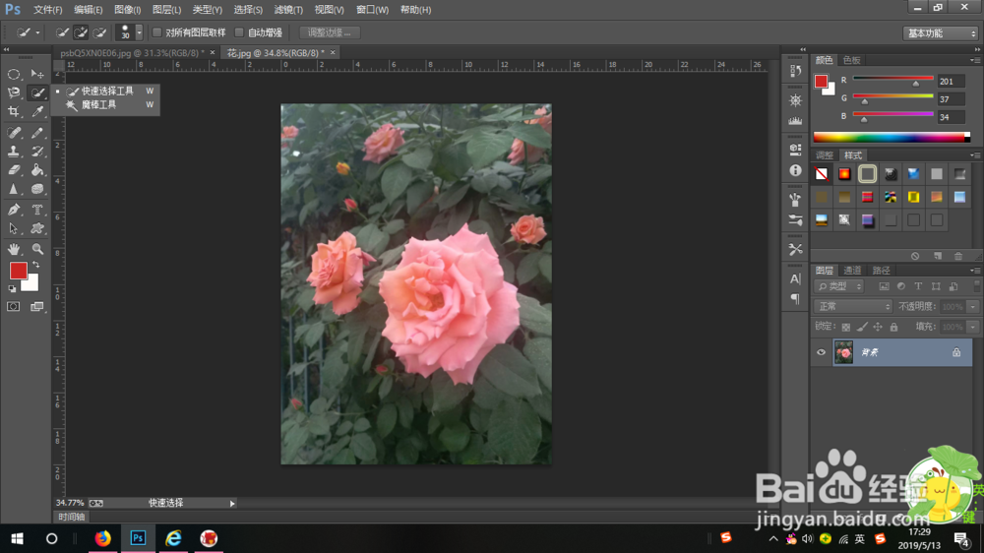Switch to 色板 tab
The height and width of the screenshot is (553, 984).
851,60
